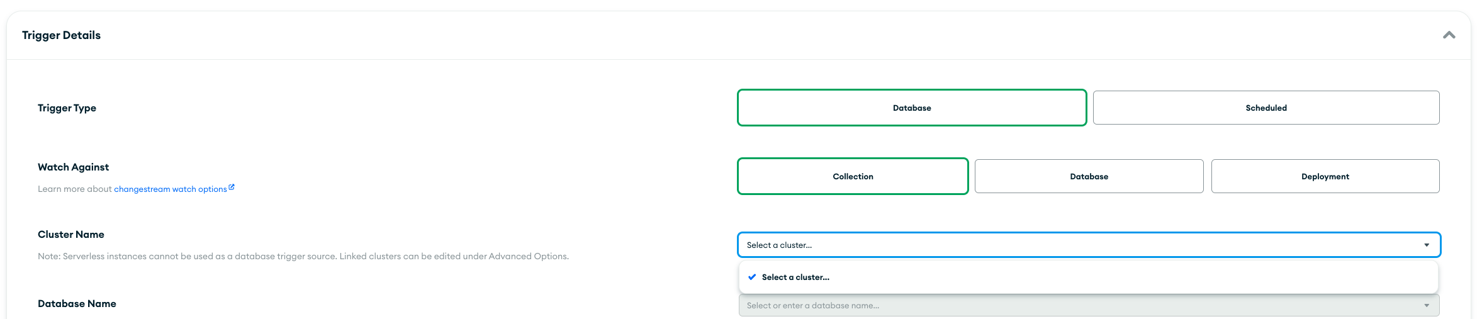Viewport: 1482px width, 319px height.
Task: Click the Watch Against label
Action: click(73, 167)
